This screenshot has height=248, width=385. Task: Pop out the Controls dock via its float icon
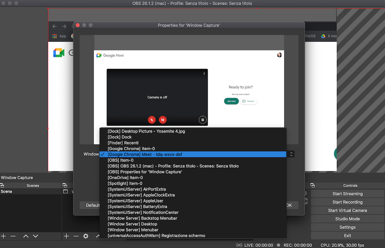click(312, 185)
